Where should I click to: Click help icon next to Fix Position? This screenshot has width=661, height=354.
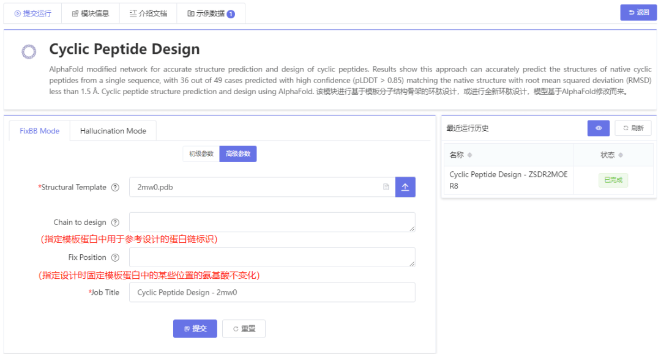[x=115, y=257]
